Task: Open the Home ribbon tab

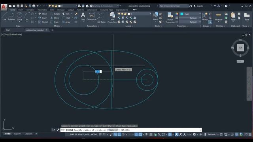Action: [12, 10]
